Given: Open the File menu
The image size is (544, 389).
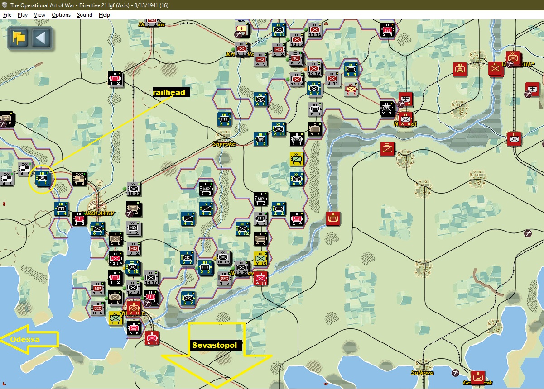Looking at the screenshot, I should tap(7, 15).
